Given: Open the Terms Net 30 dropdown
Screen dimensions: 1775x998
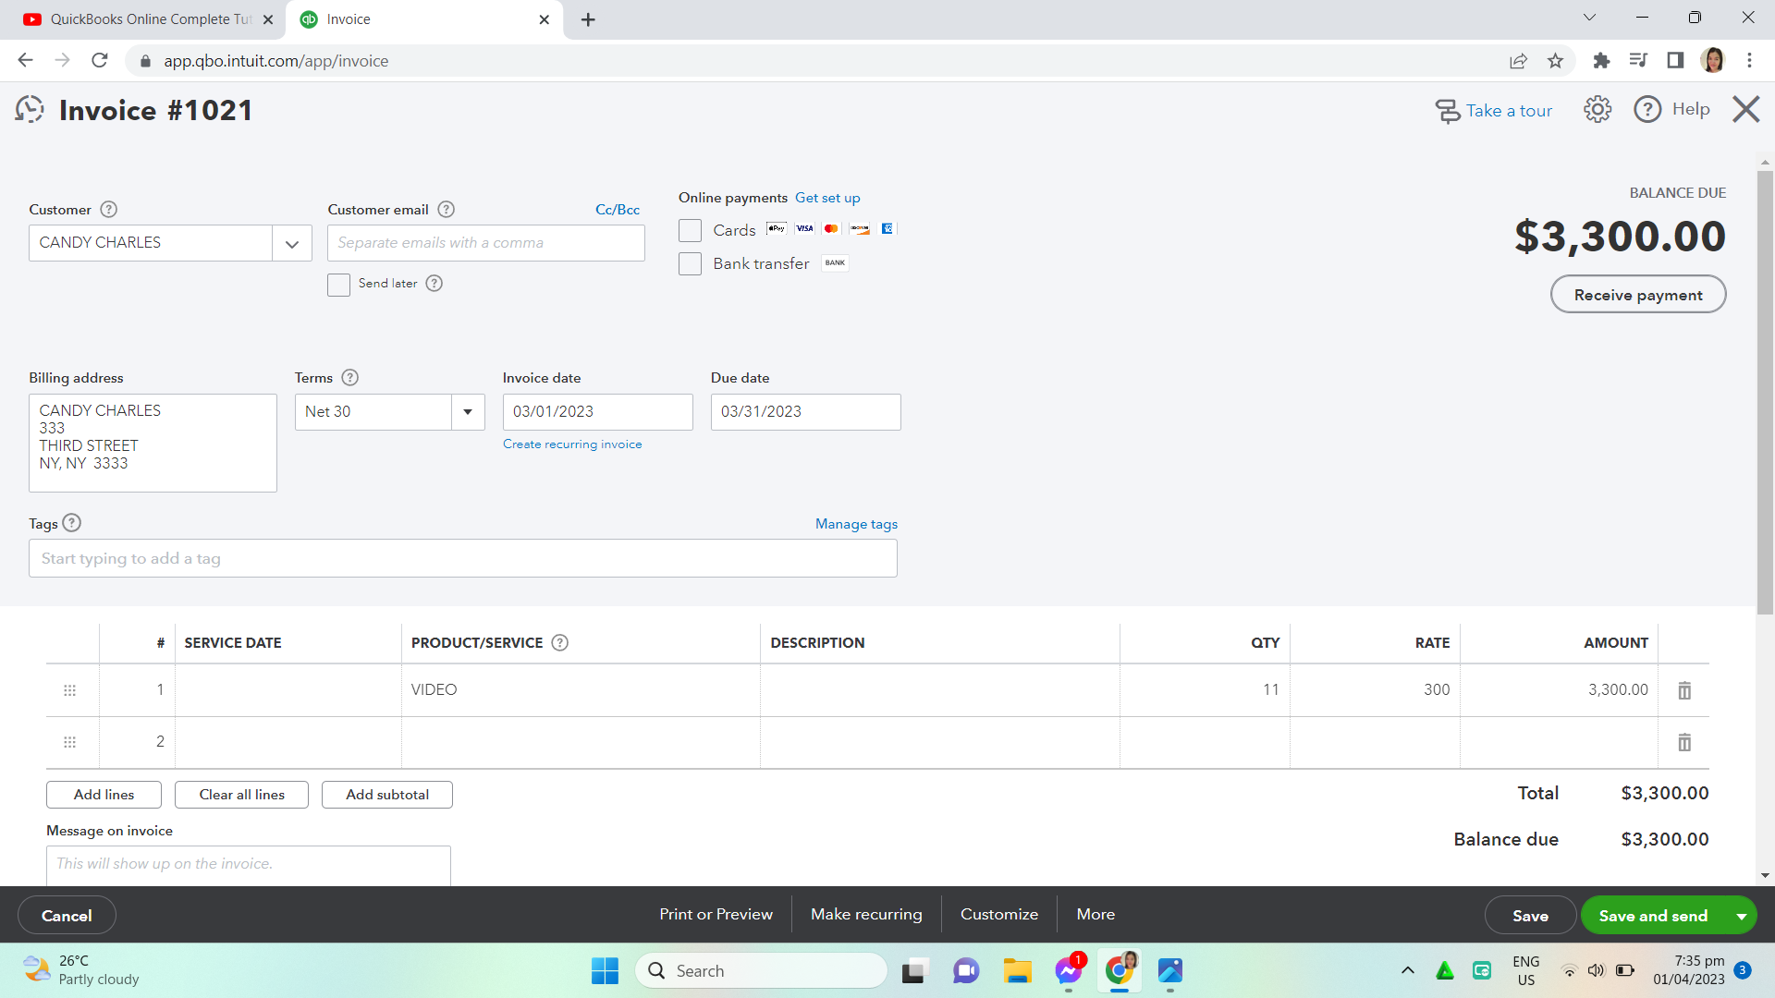Looking at the screenshot, I should point(468,412).
